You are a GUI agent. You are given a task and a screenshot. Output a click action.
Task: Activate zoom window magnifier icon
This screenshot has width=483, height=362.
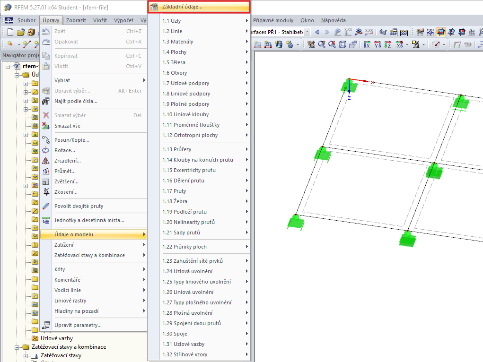click(322, 44)
